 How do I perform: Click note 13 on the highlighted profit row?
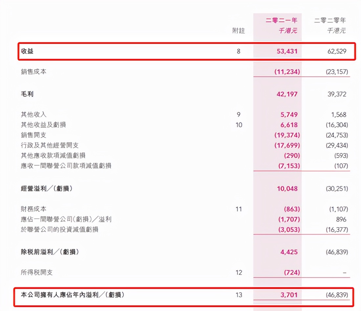tap(239, 295)
